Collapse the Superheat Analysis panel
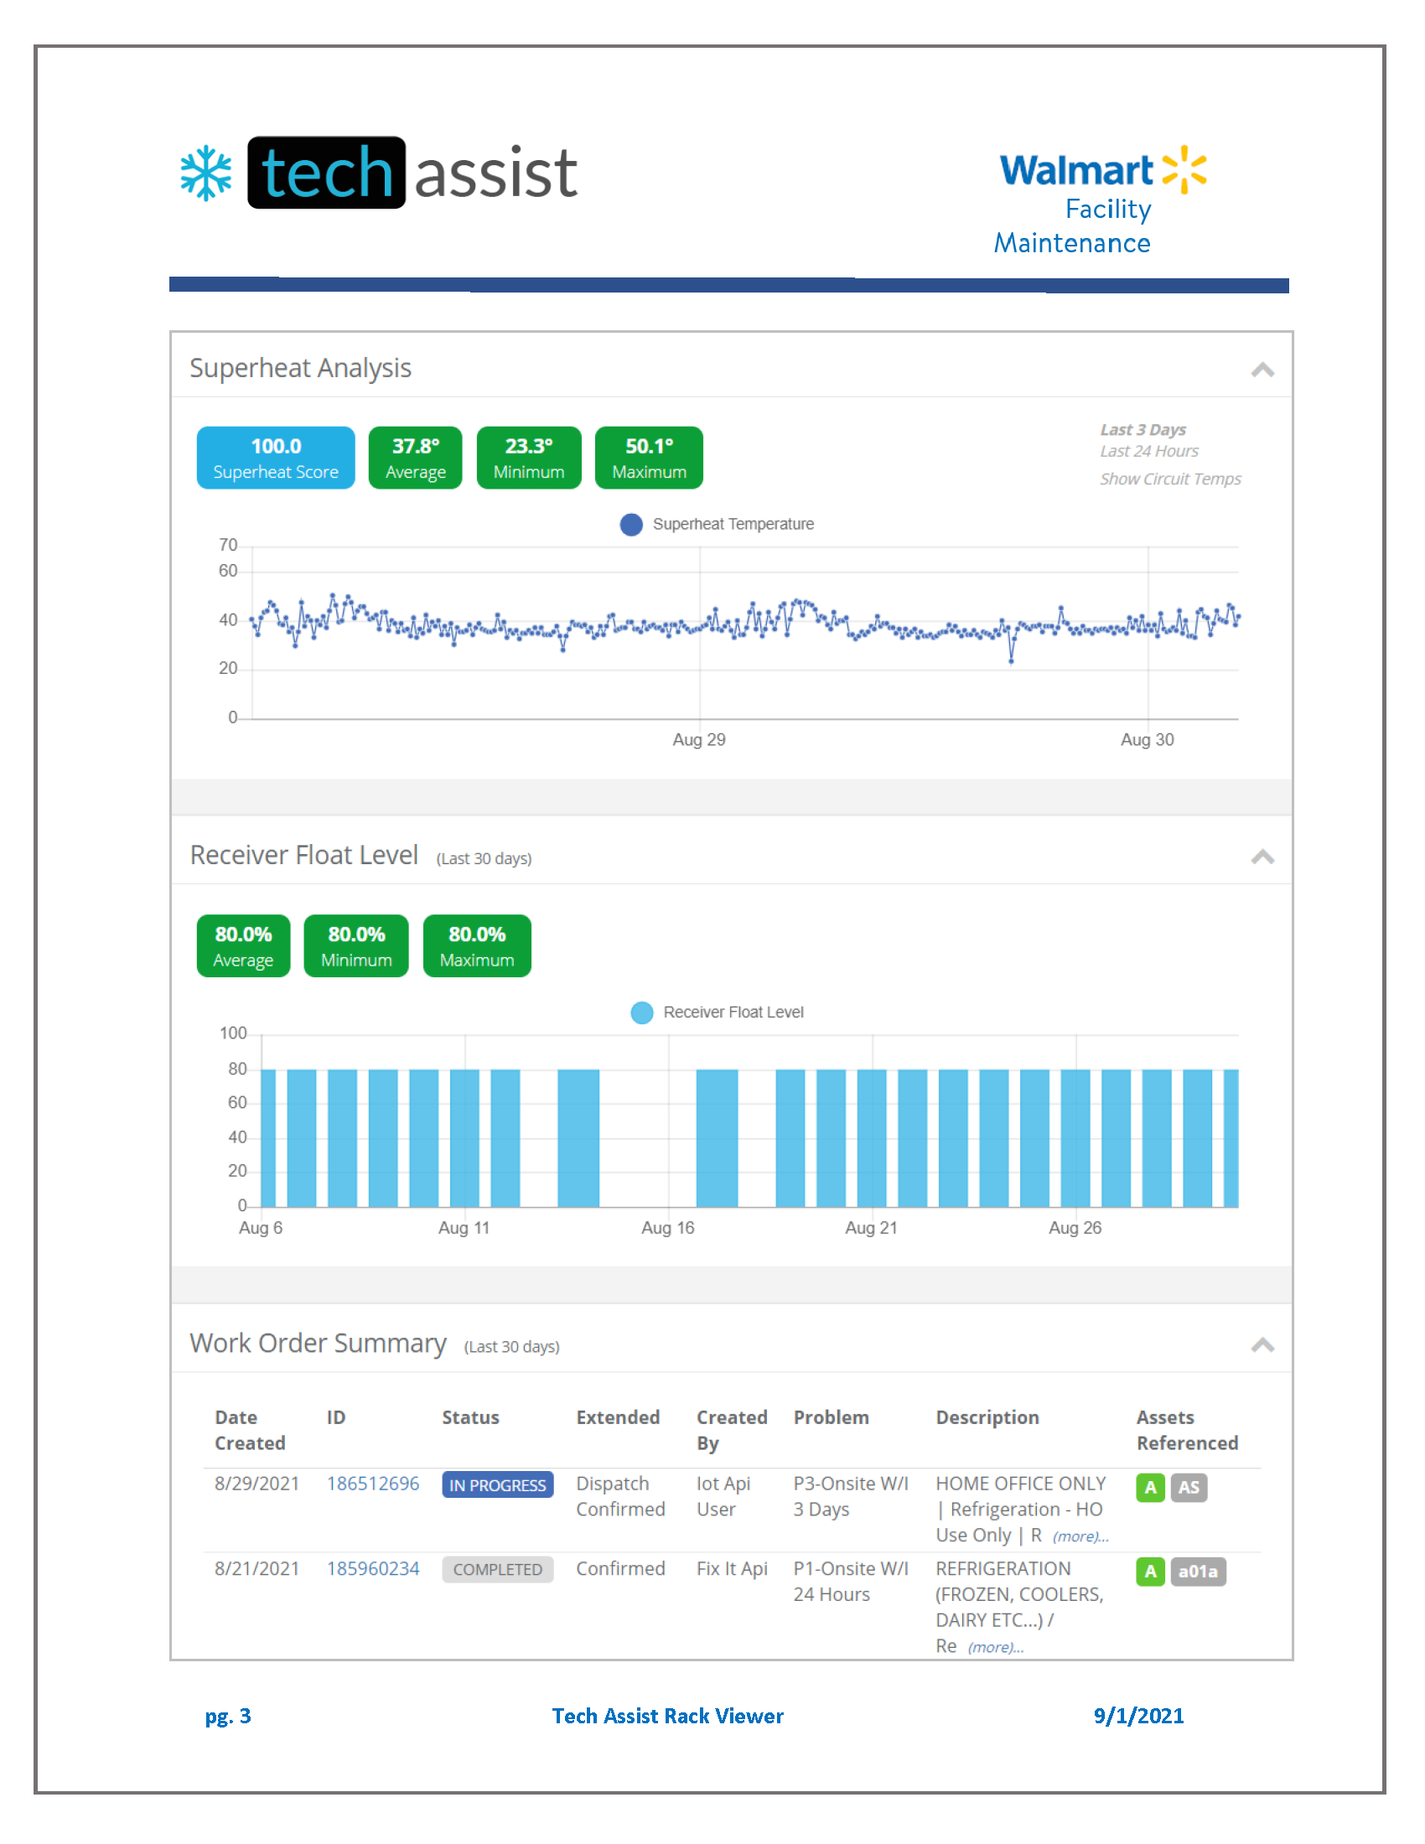 pyautogui.click(x=1262, y=368)
